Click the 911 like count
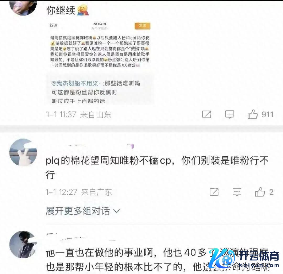 (x=268, y=114)
